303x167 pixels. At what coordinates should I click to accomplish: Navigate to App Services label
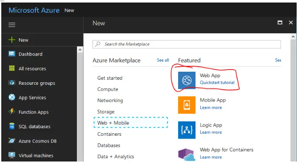pos(32,98)
